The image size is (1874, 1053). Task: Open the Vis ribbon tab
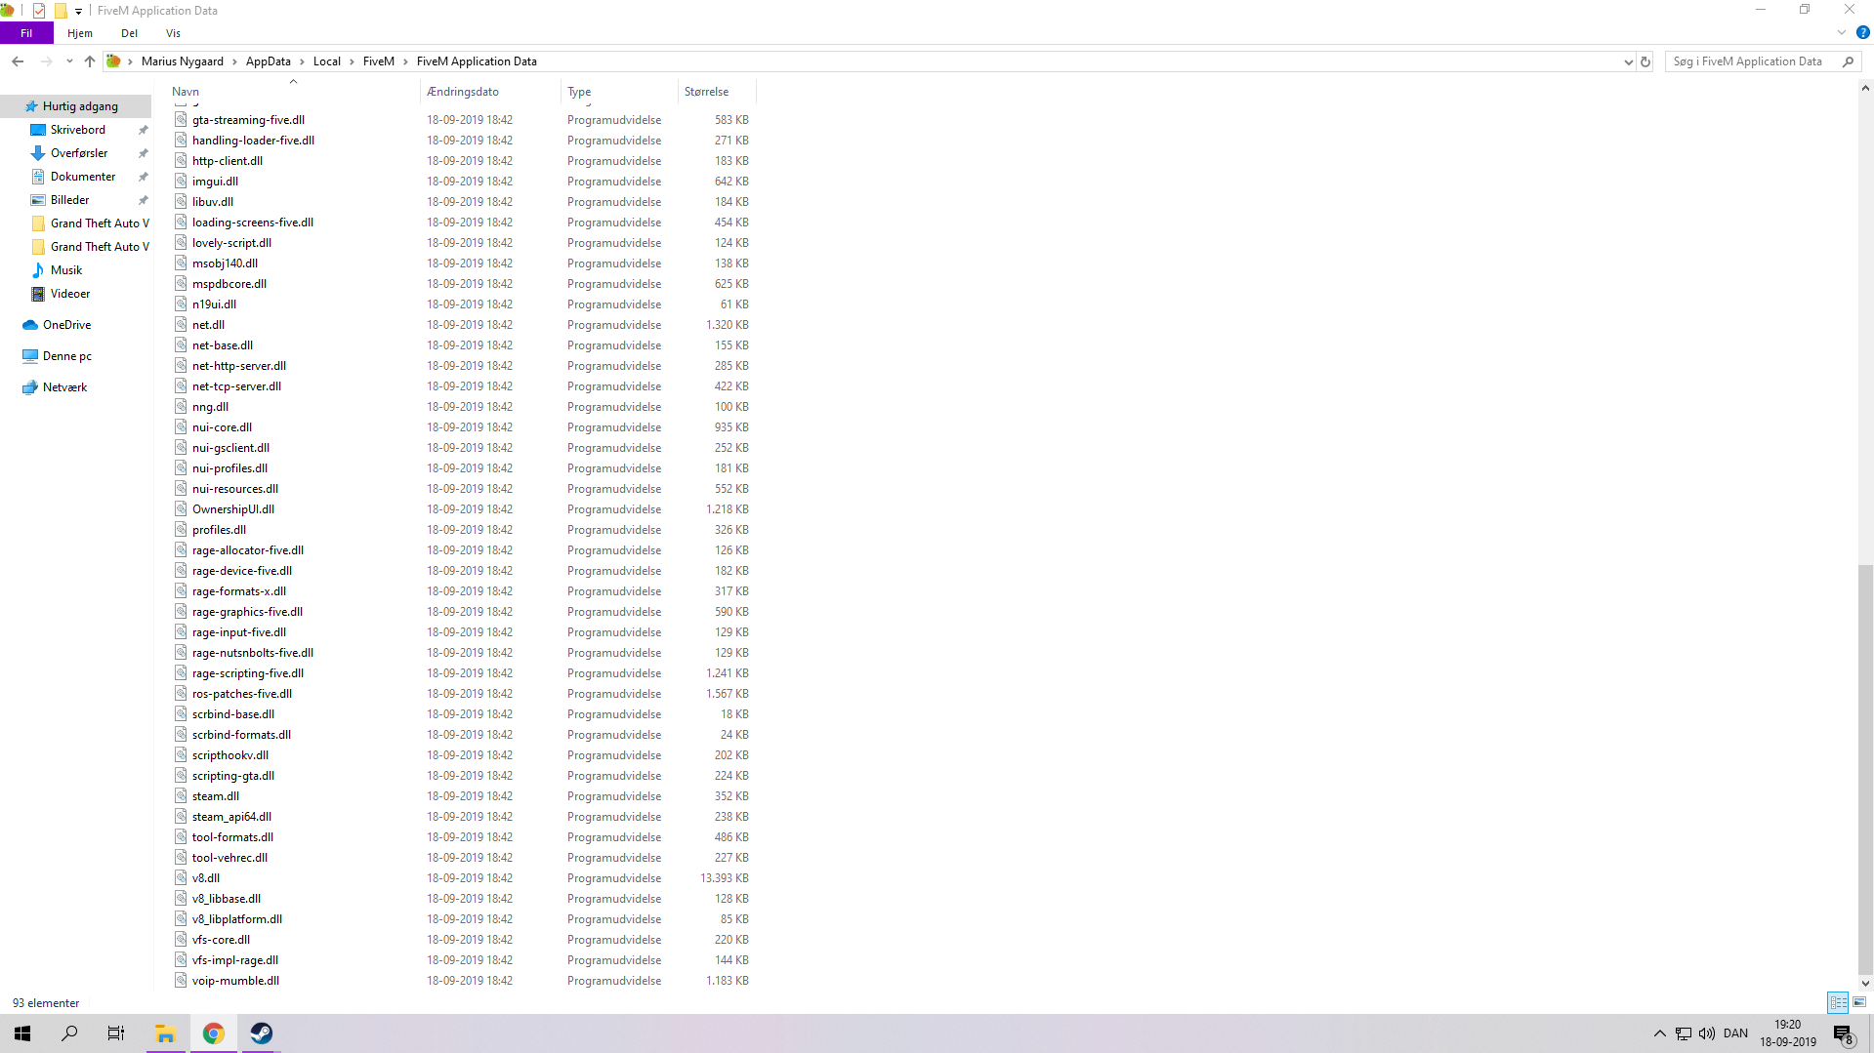pyautogui.click(x=173, y=33)
